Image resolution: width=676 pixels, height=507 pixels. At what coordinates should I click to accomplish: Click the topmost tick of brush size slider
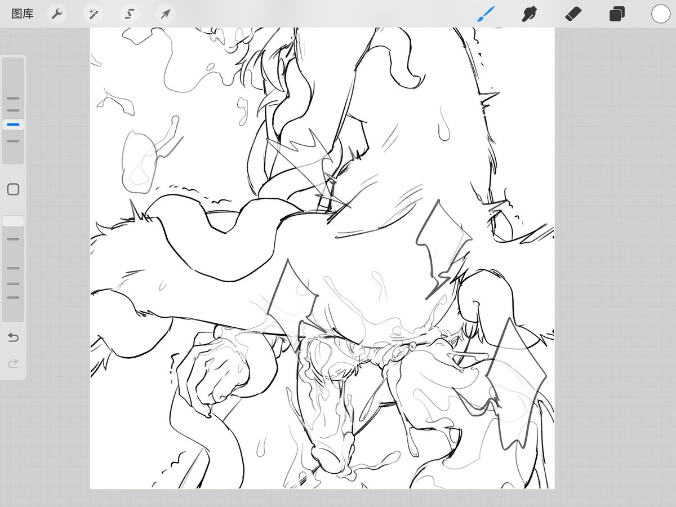(x=13, y=98)
